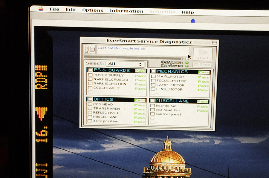This screenshot has width=269, height=178.
Task: Open the File menu
Action: (55, 9)
